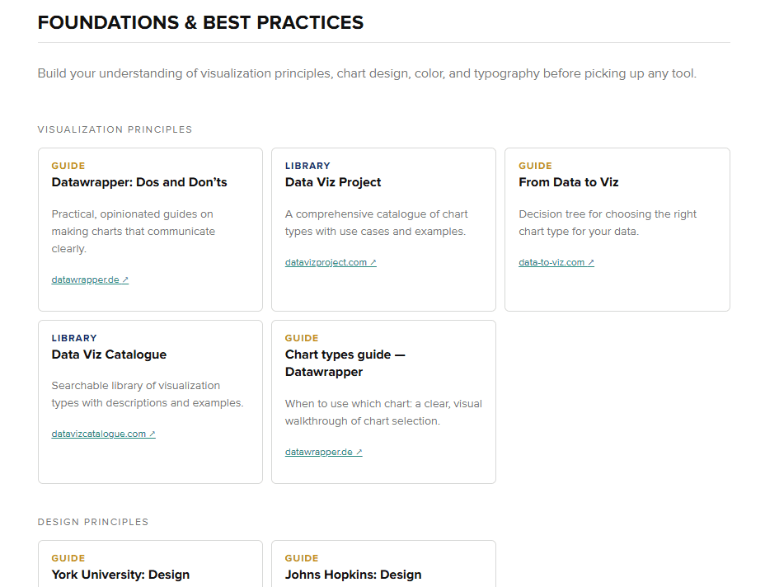Open the data-to-viz.com link
This screenshot has width=765, height=587.
pos(556,262)
